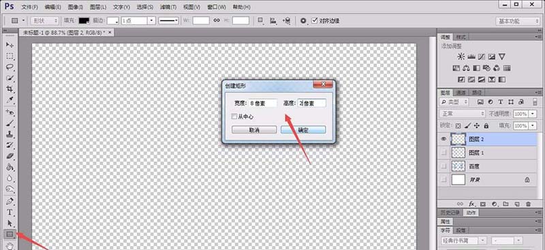Screen dimensions: 545x250
Task: Click the layer style fx icon
Action: 471,204
